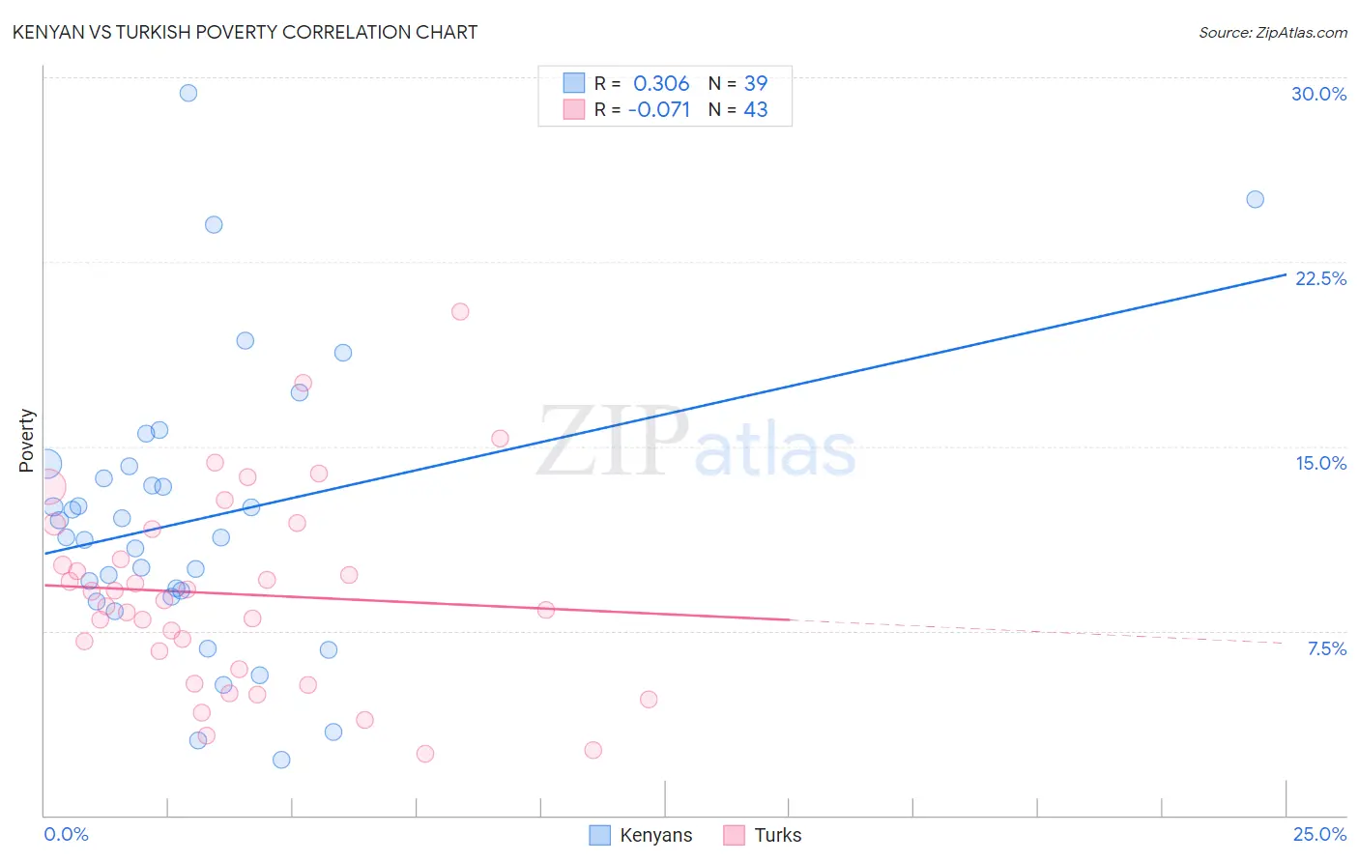Screen dimensions: 1359x862
Task: Click the pink point above 20% poverty
Action: click(x=460, y=311)
